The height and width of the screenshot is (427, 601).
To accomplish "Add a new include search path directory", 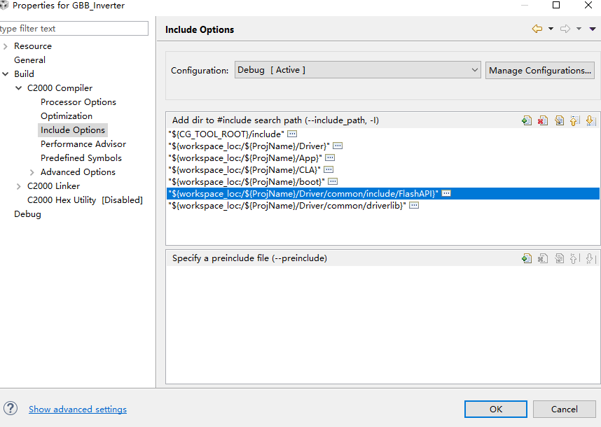I will 527,120.
